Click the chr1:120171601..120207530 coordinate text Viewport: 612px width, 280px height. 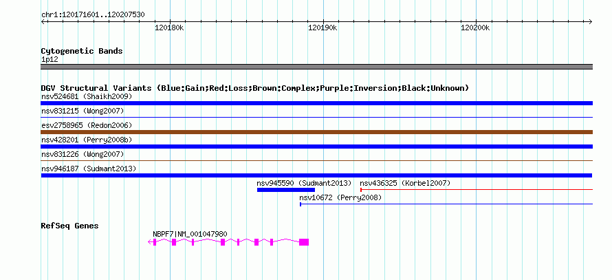93,15
